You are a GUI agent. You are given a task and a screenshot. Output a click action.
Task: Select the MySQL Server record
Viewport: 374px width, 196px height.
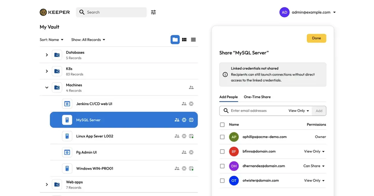click(124, 120)
